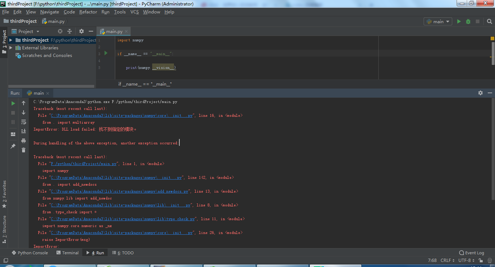Image resolution: width=495 pixels, height=267 pixels.
Task: Hide the Run tool window
Action: (x=490, y=93)
